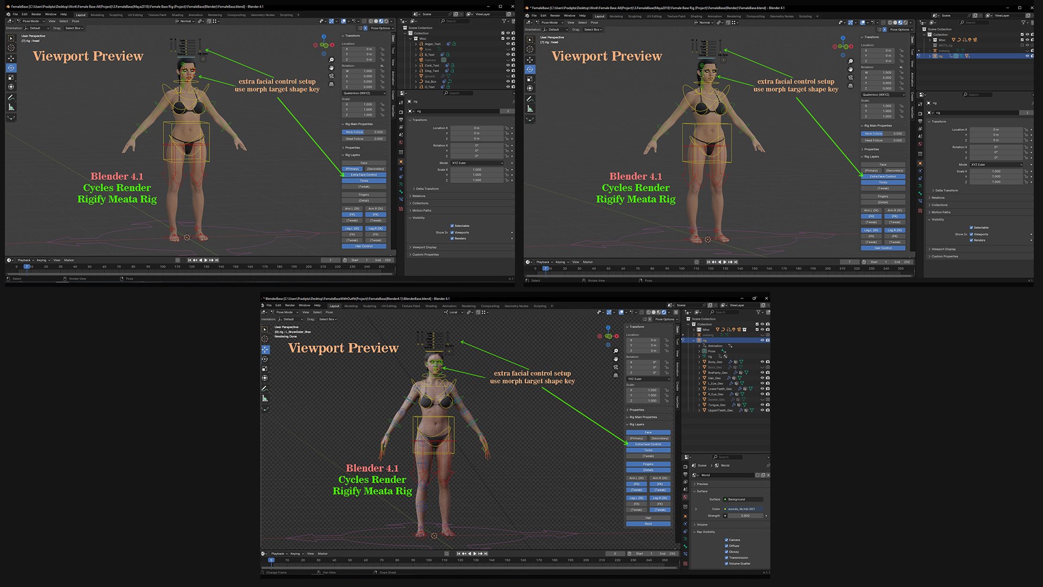The height and width of the screenshot is (587, 1043).
Task: Select the Cursor tool in top-left window
Action: click(11, 48)
